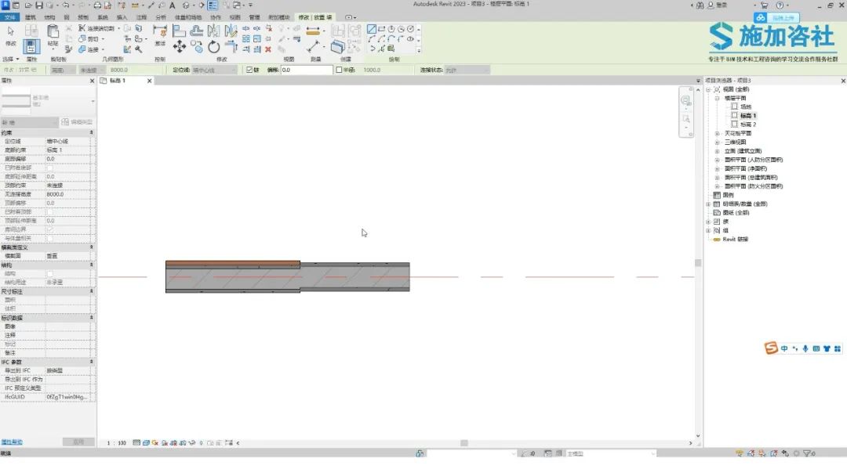Click the Modify arrow cursor tool
Image resolution: width=847 pixels, height=476 pixels.
pyautogui.click(x=11, y=32)
